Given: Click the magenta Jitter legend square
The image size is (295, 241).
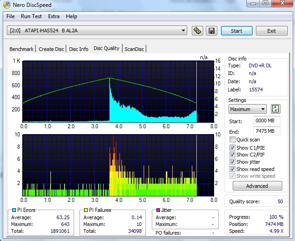Looking at the screenshot, I should pos(158,210).
